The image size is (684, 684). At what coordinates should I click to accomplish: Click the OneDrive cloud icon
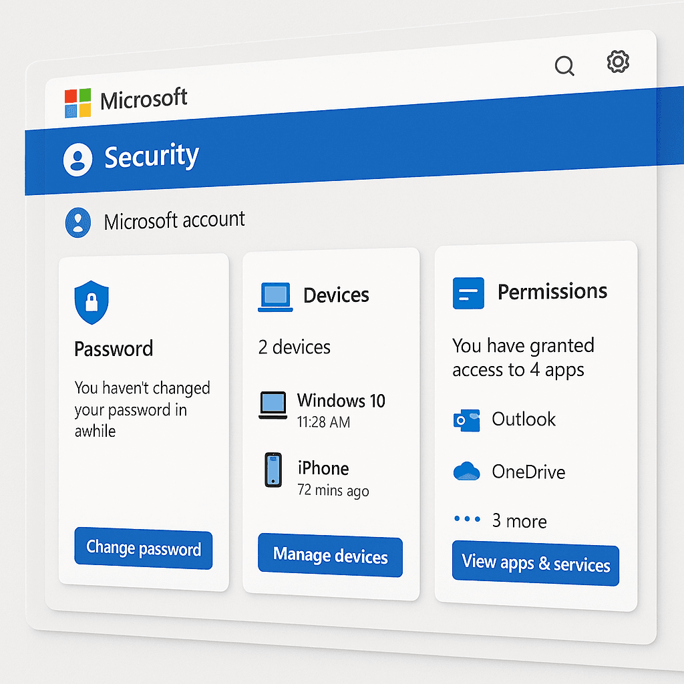coord(466,471)
